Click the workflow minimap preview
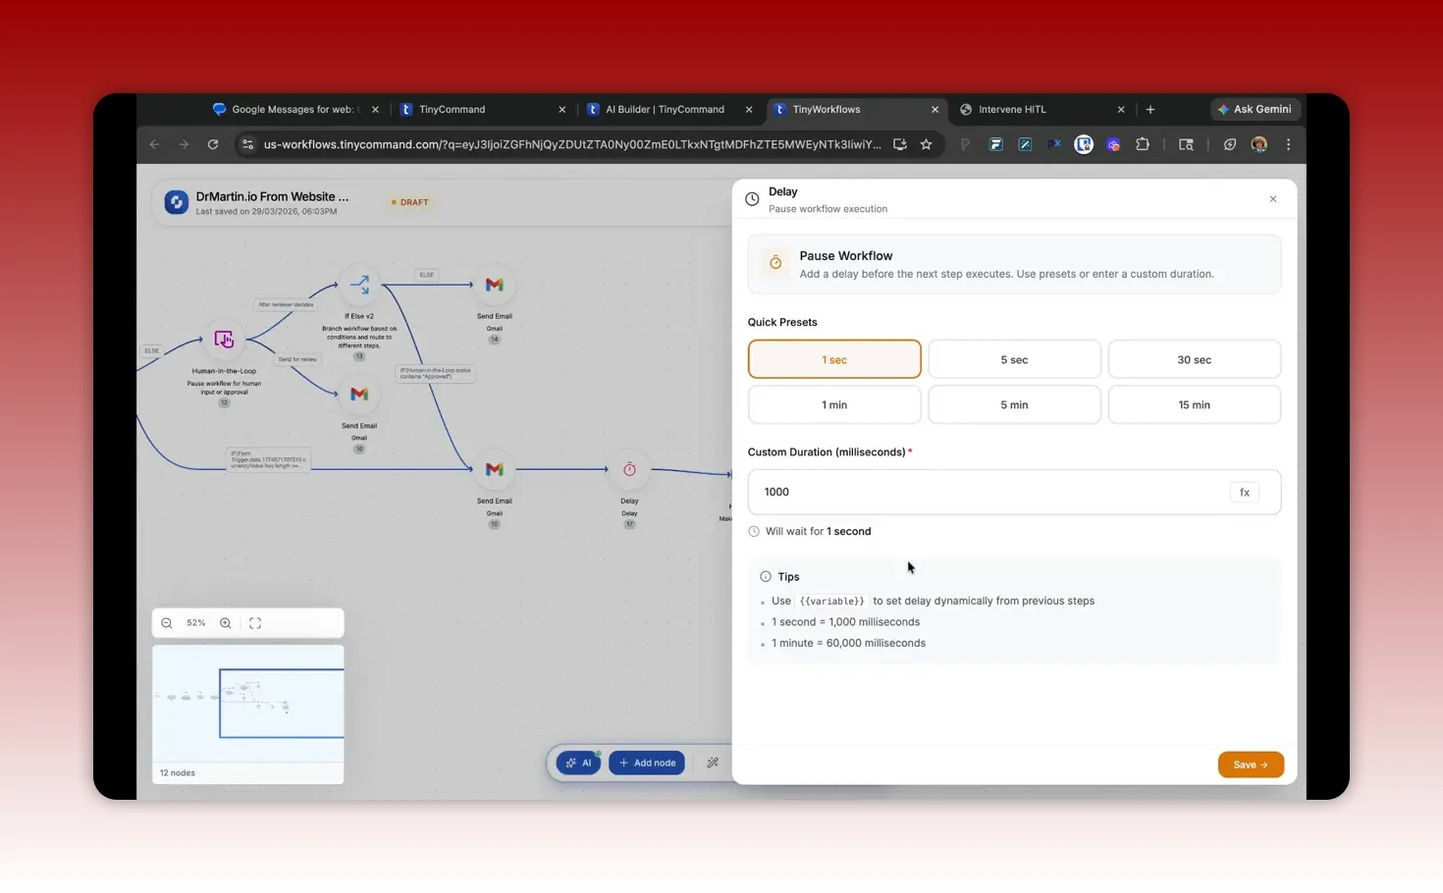The width and height of the screenshot is (1443, 893). (x=248, y=704)
